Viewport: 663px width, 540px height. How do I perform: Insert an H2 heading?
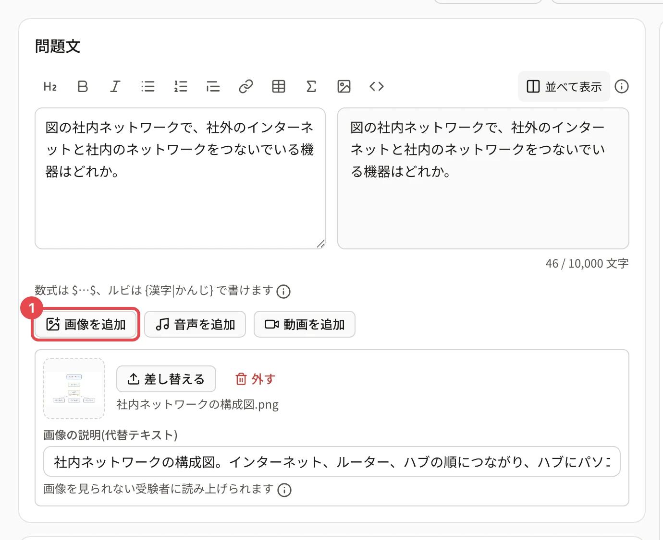pos(50,86)
